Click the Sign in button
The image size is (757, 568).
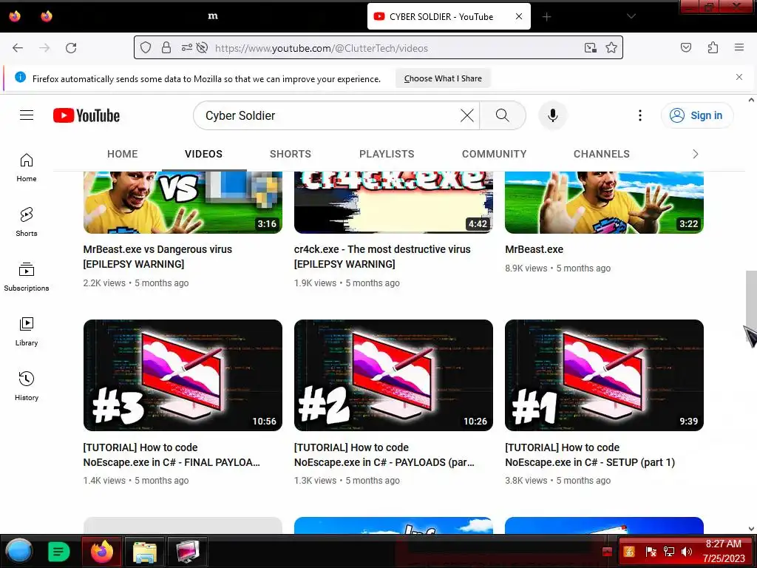tap(696, 115)
